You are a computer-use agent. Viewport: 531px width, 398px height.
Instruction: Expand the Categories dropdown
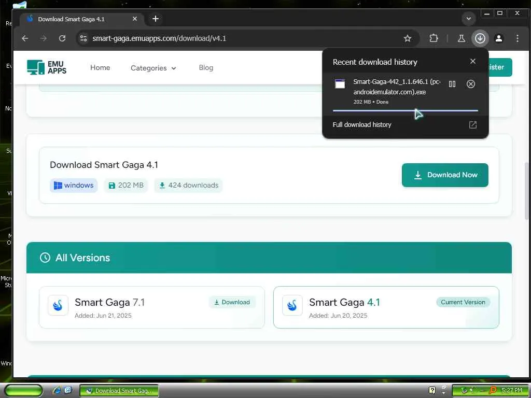[153, 68]
